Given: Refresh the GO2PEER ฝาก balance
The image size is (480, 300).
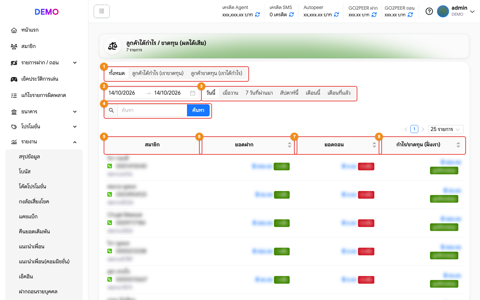Looking at the screenshot, I should [374, 15].
